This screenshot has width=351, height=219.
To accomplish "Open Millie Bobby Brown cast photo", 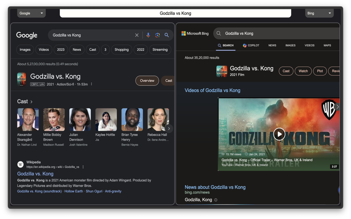I will pos(54,120).
